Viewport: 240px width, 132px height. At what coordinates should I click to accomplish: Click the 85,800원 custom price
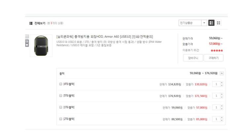pos(202,119)
